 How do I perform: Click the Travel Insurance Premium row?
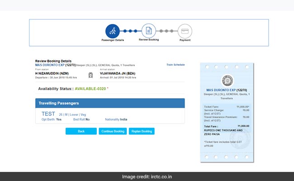pos(225,118)
